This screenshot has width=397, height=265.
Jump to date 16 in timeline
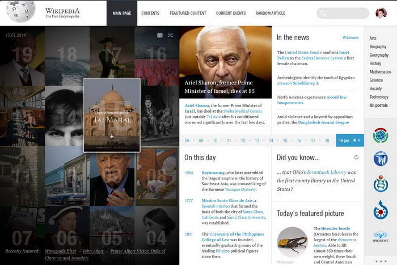(x=299, y=140)
